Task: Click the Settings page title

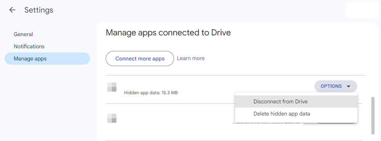Action: 39,10
